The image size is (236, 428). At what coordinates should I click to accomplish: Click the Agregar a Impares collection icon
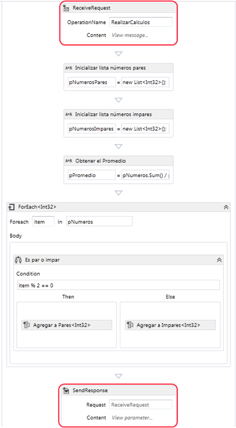(130, 325)
